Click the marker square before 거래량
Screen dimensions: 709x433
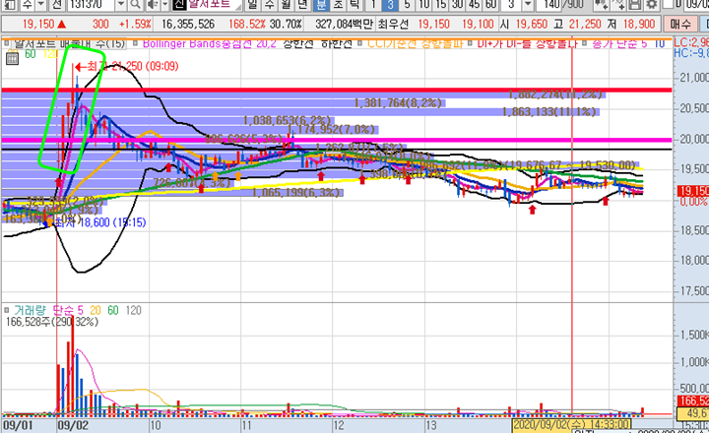tap(7, 310)
